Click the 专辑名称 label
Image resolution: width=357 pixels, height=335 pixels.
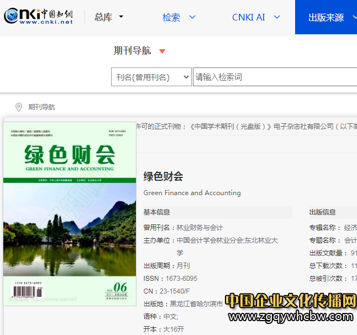point(324,228)
